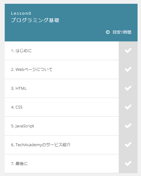Click checkmark beside TechAcademyのサービス紹介
The image size is (141, 176).
(128, 145)
